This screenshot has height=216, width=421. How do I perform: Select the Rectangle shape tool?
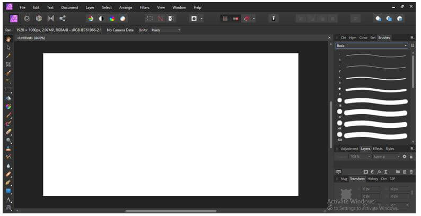click(x=8, y=191)
